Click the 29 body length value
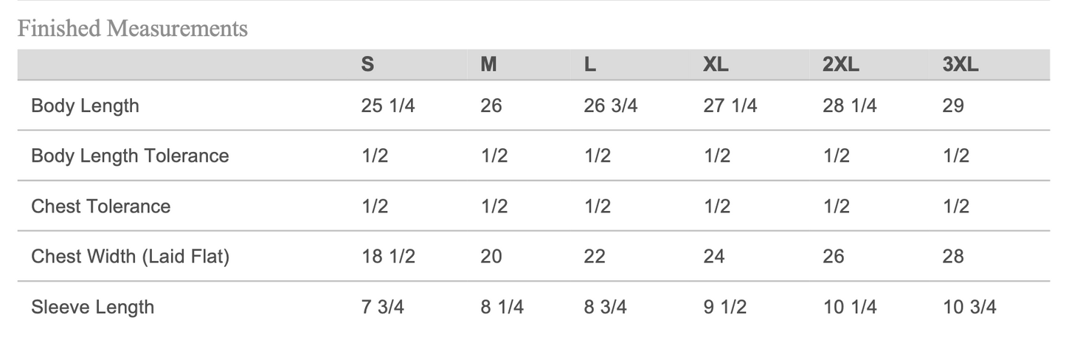 [953, 105]
